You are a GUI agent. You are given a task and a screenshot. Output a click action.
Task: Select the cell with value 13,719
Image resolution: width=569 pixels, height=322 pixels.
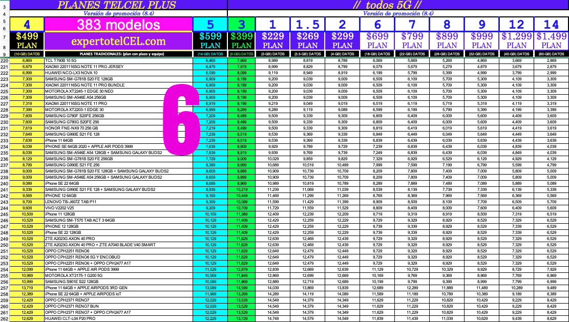click(x=27, y=288)
